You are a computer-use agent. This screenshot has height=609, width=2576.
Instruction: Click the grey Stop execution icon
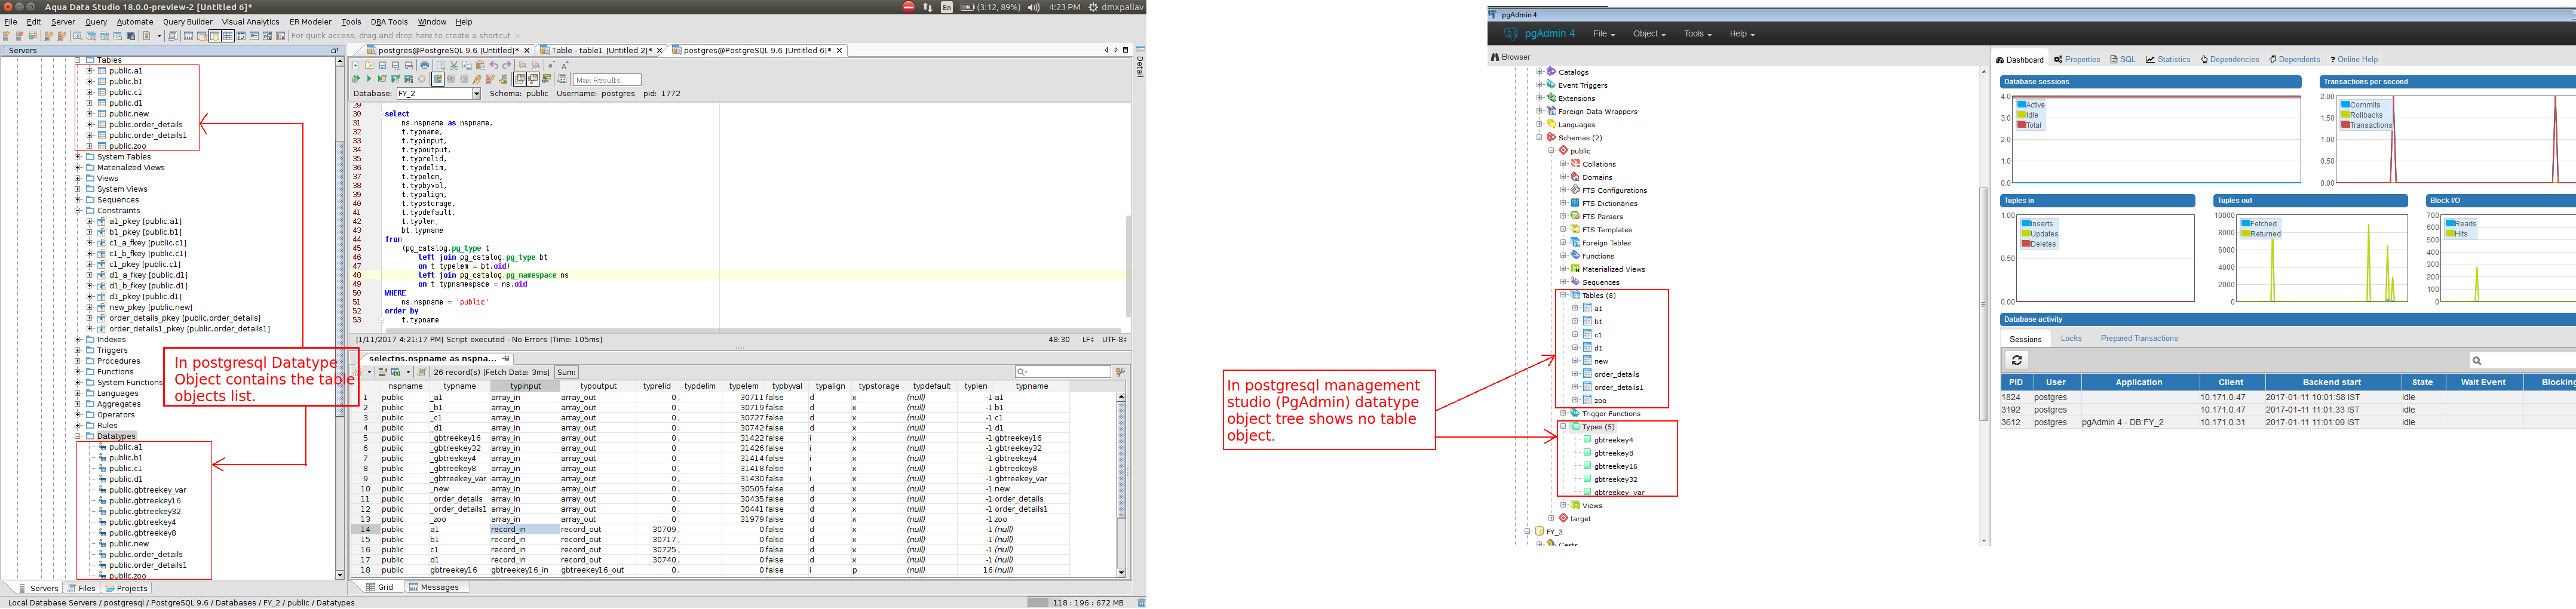tap(422, 79)
